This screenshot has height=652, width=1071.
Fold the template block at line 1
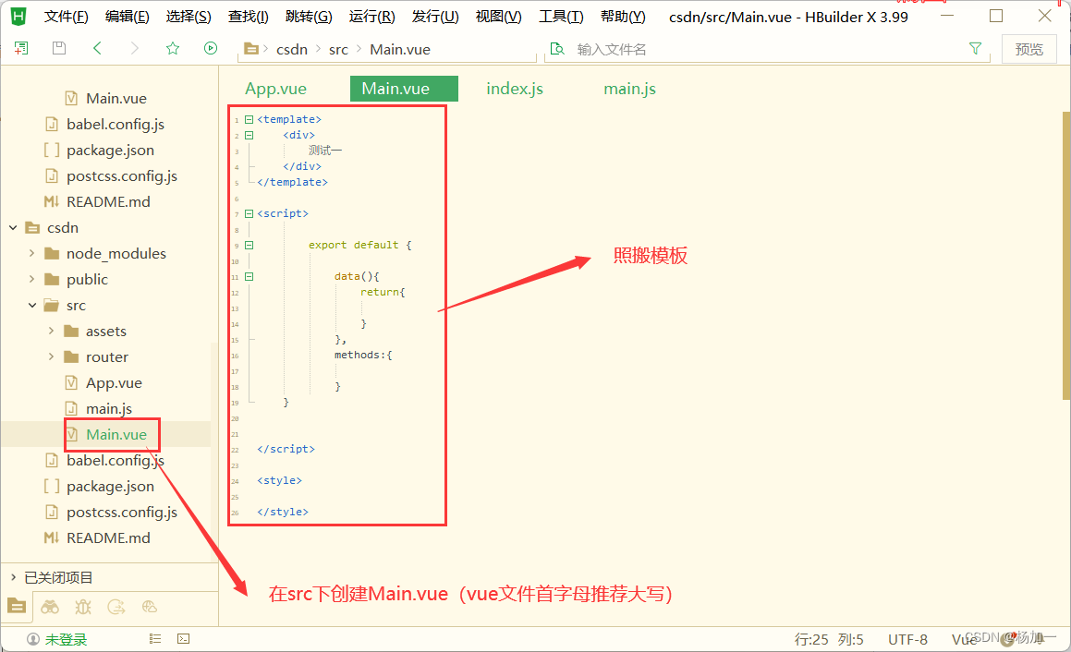tap(249, 119)
